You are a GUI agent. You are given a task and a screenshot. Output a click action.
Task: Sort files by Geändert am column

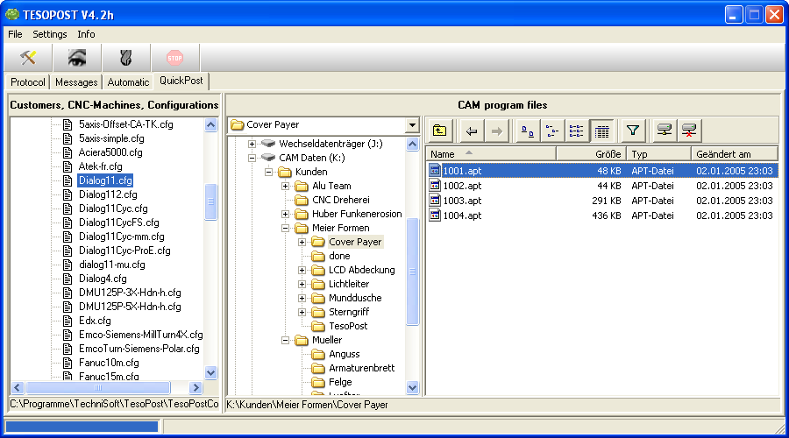tap(734, 153)
